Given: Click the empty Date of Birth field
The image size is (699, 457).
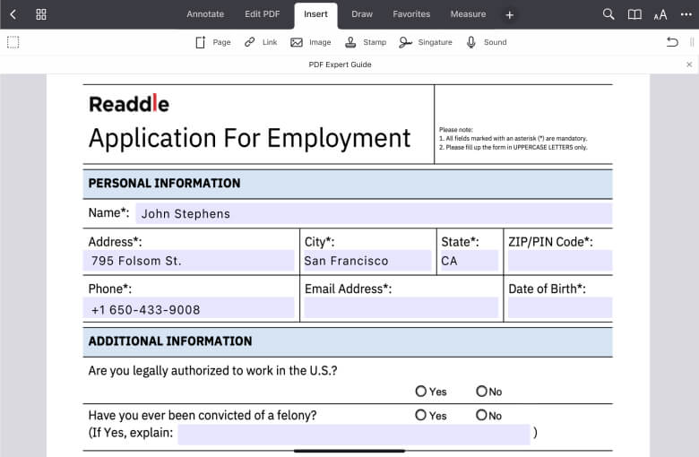Looking at the screenshot, I should point(560,308).
